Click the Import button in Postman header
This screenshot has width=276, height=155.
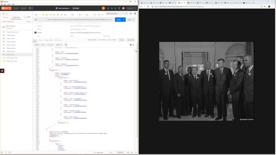16,8
